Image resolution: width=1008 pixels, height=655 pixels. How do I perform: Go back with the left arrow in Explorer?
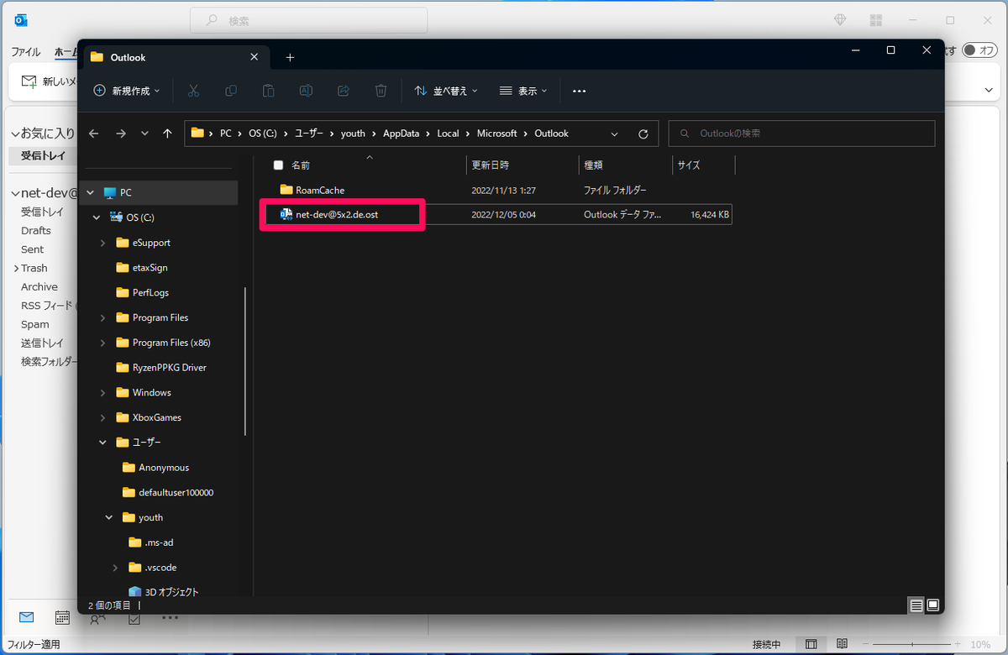pyautogui.click(x=94, y=134)
